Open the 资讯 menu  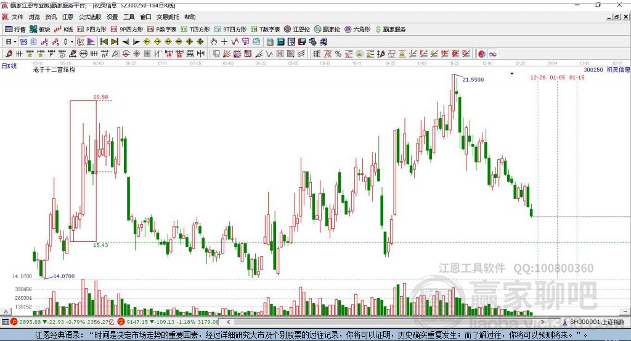51,17
